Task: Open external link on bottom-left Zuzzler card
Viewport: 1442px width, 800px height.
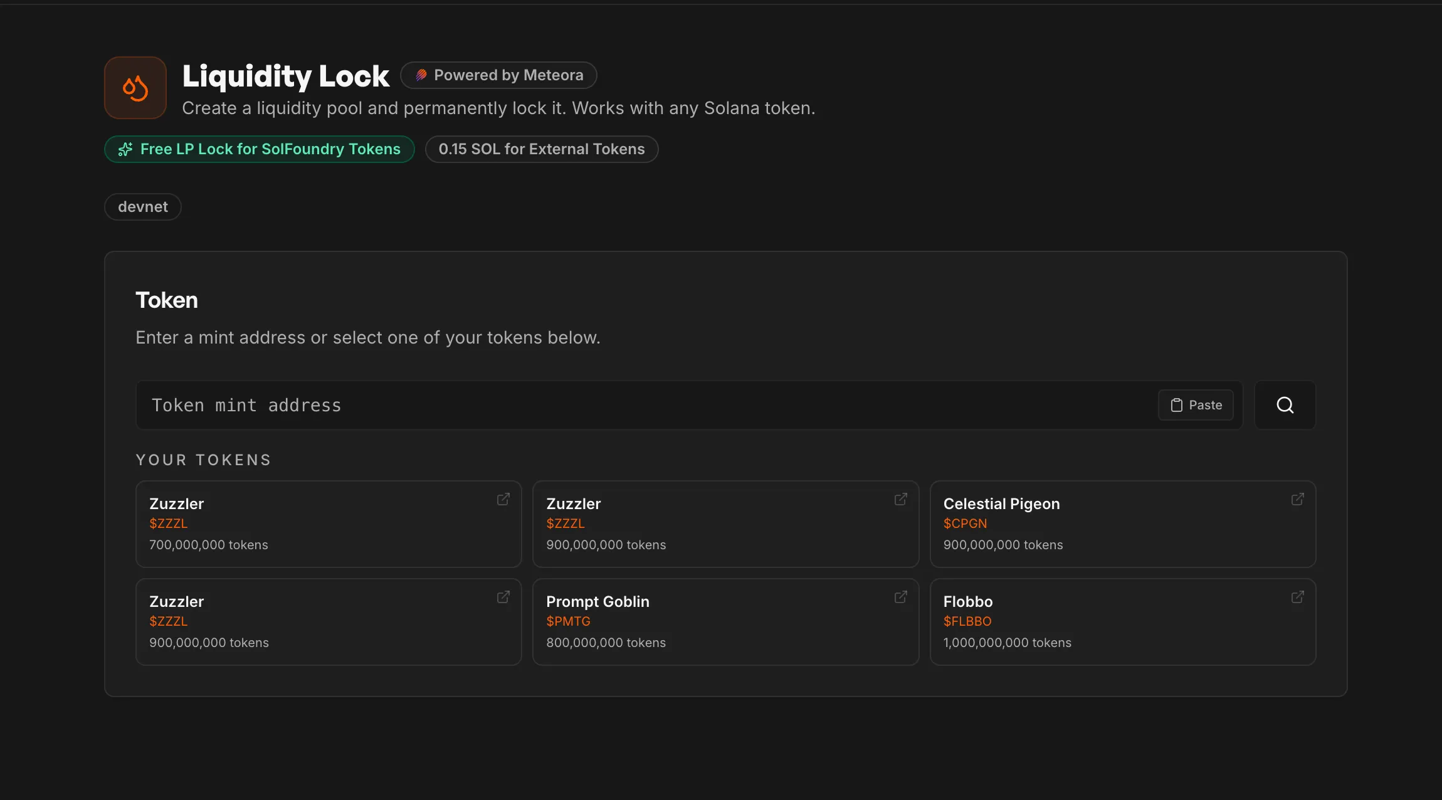Action: (x=503, y=597)
